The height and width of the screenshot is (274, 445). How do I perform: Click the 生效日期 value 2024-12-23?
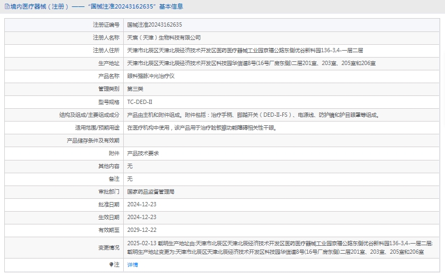click(141, 217)
